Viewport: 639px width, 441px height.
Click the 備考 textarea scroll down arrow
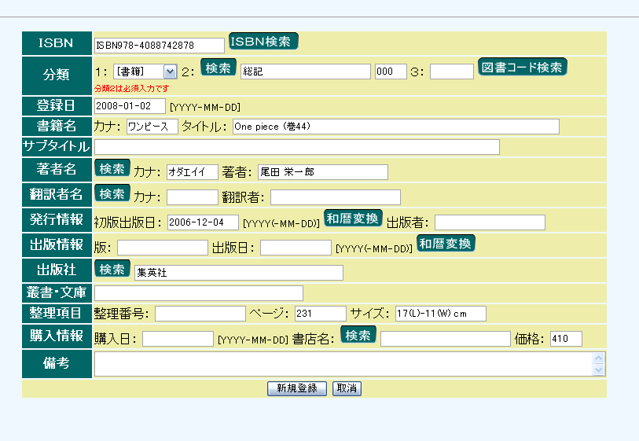600,369
